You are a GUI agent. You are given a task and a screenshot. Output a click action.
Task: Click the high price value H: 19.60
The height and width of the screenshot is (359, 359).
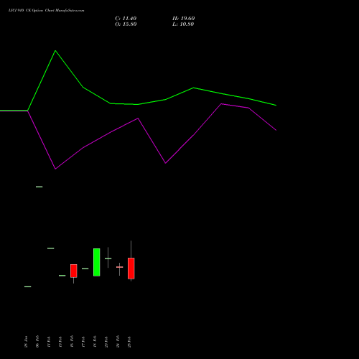pyautogui.click(x=183, y=19)
